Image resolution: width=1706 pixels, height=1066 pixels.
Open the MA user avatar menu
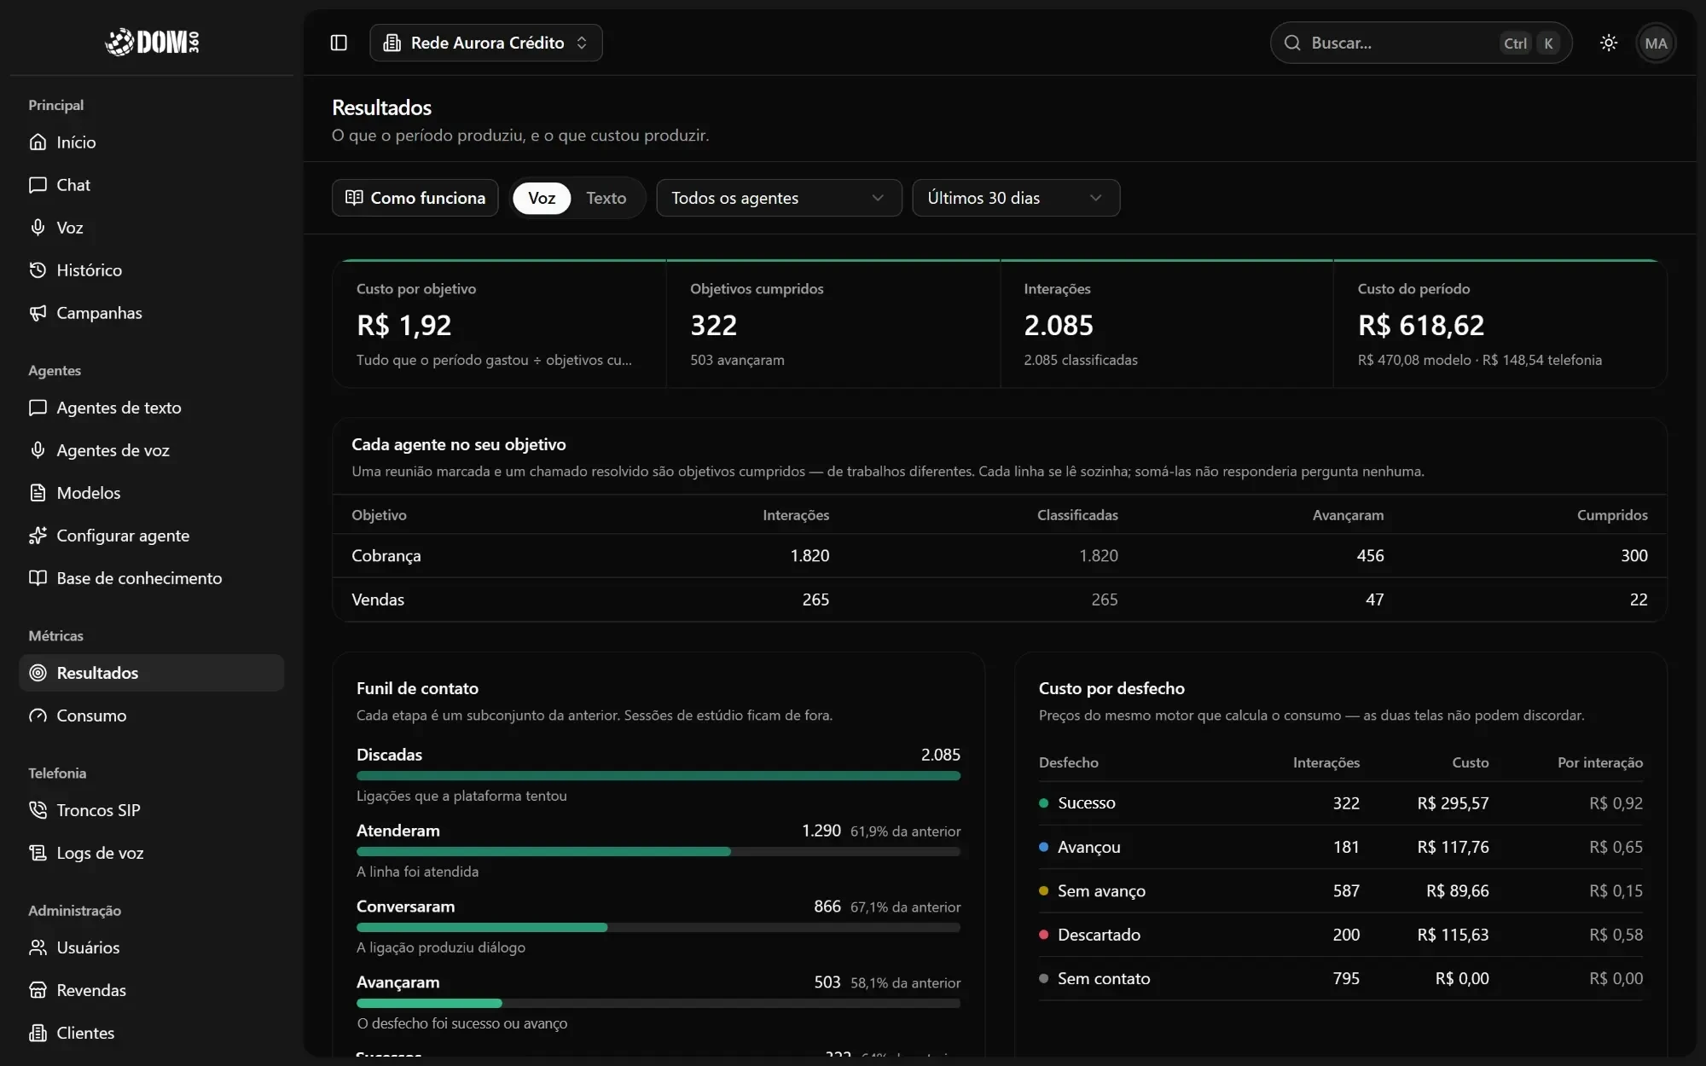[x=1656, y=43]
